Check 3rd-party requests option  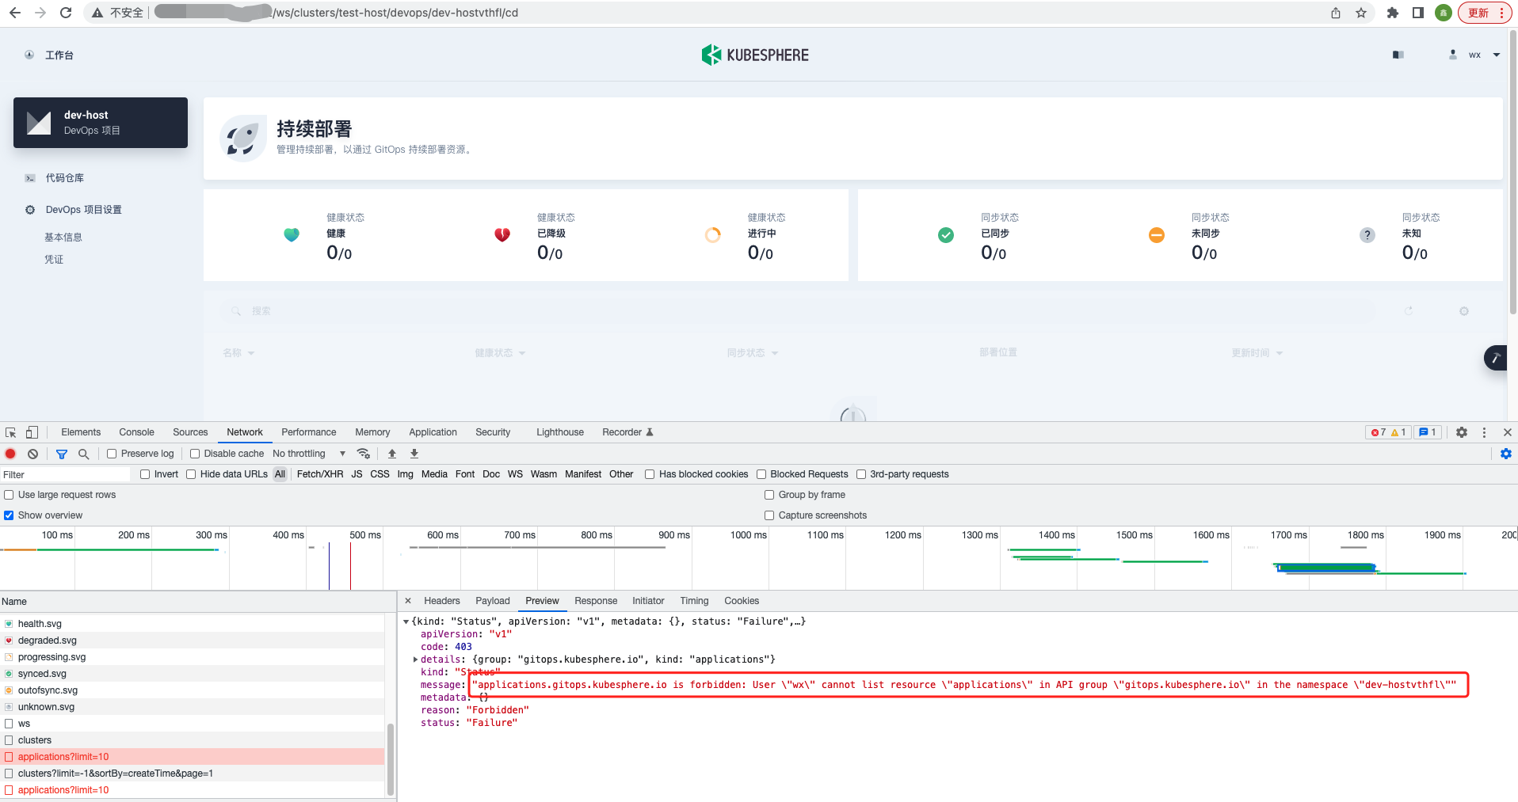(x=861, y=474)
